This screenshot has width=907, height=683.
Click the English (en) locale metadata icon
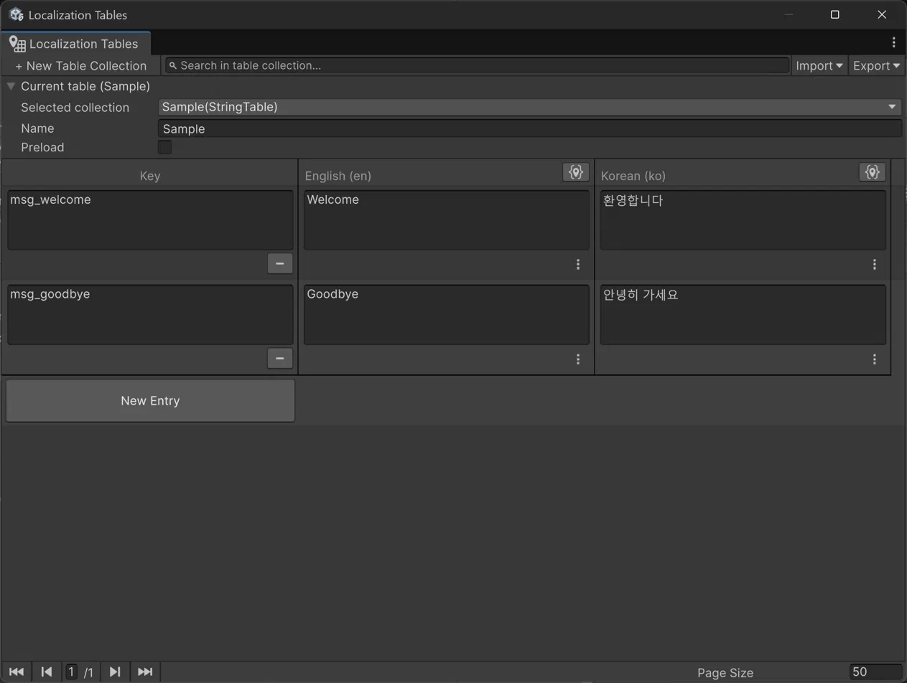[x=575, y=172]
